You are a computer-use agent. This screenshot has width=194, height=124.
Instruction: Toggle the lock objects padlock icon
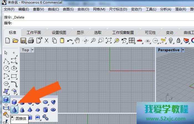pyautogui.click(x=178, y=41)
